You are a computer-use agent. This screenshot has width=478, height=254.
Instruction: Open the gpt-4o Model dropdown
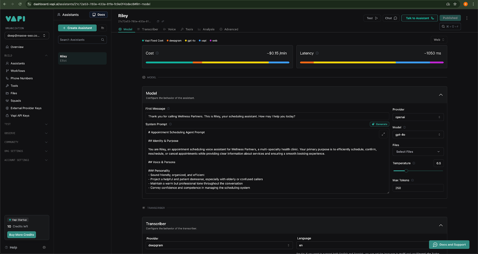(418, 135)
